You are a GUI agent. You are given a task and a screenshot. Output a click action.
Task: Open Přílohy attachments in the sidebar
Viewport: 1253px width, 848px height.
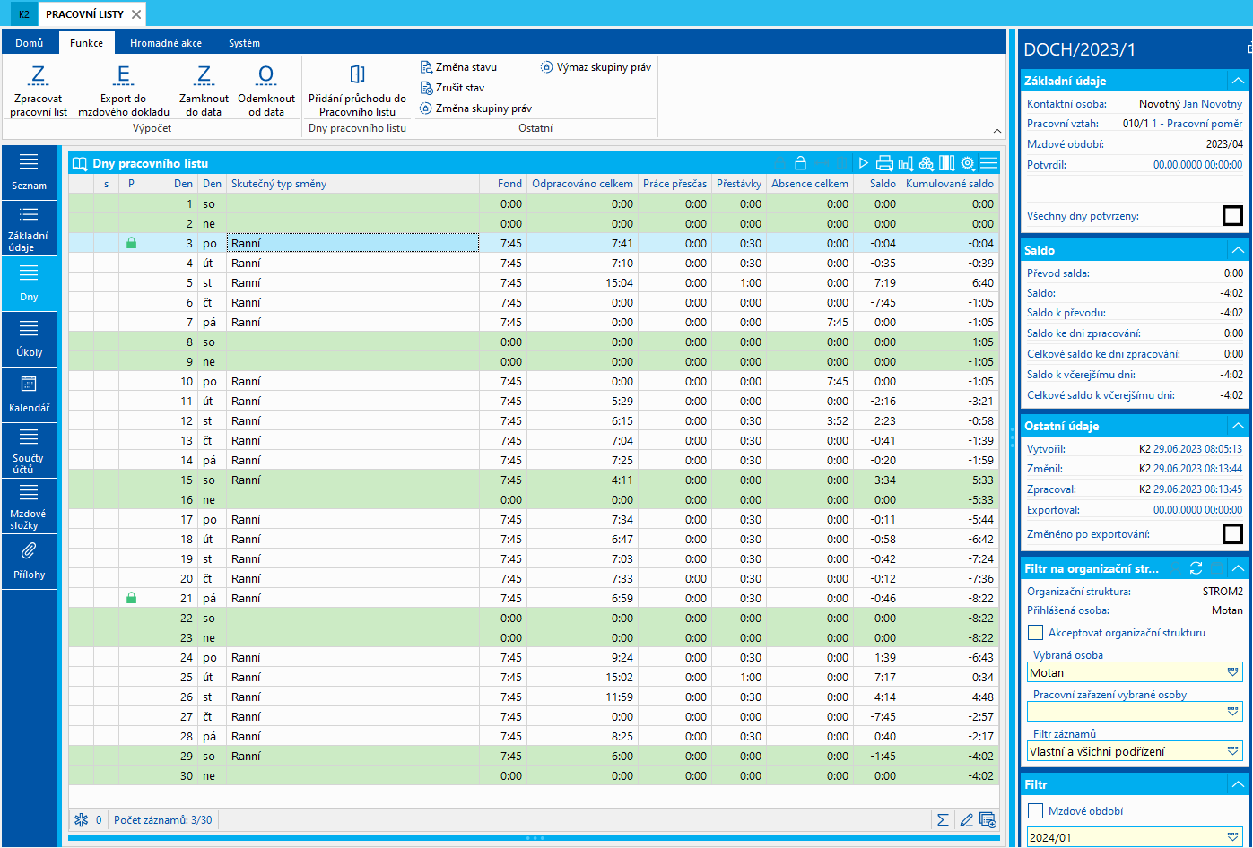(x=29, y=560)
